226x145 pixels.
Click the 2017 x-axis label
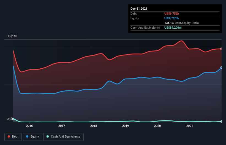point(62,126)
